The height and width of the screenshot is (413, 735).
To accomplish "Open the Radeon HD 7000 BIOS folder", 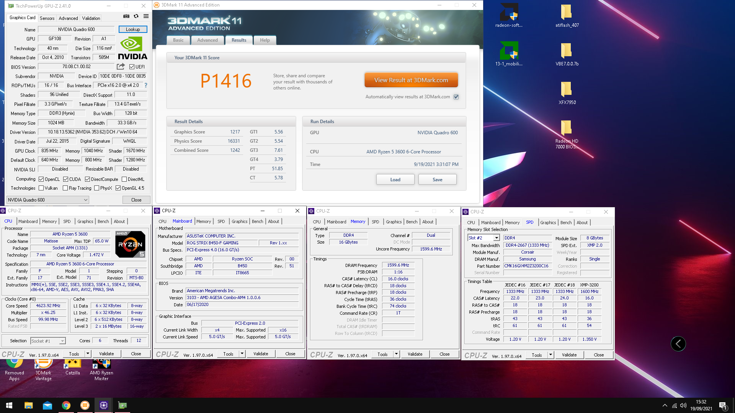I will (x=567, y=134).
